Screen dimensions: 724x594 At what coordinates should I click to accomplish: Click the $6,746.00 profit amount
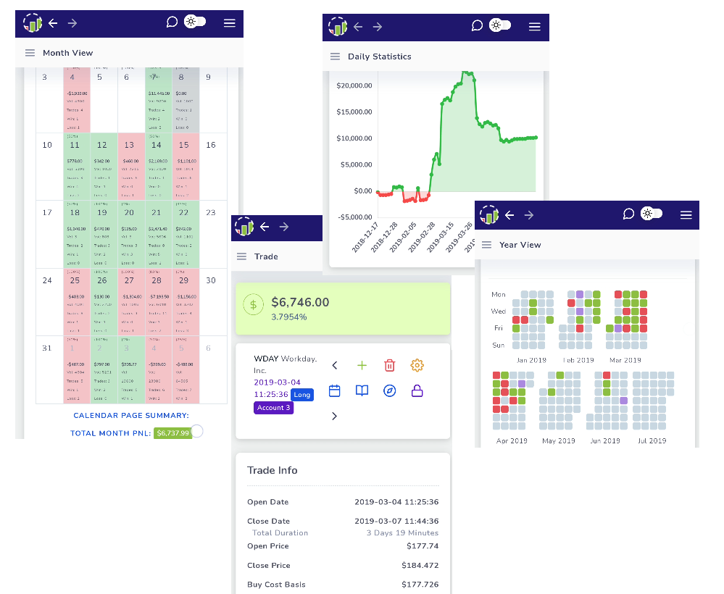[300, 302]
